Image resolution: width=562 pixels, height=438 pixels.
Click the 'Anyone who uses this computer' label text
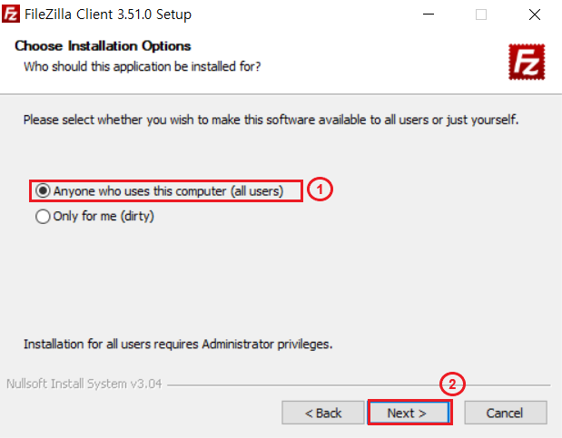(168, 191)
